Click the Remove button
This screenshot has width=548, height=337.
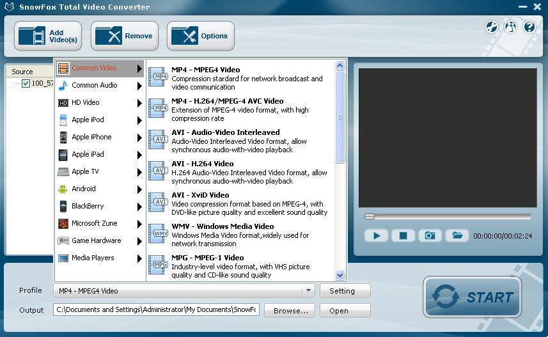(x=125, y=36)
